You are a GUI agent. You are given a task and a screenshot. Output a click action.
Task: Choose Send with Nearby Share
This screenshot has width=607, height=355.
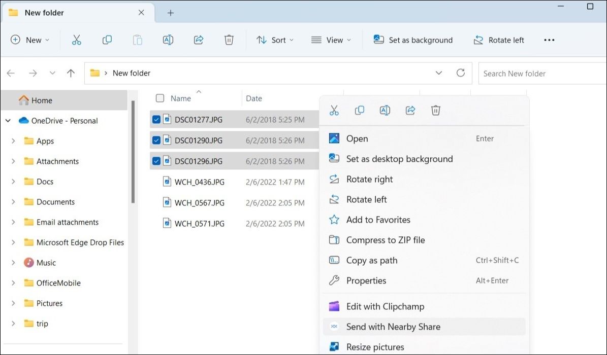point(394,327)
